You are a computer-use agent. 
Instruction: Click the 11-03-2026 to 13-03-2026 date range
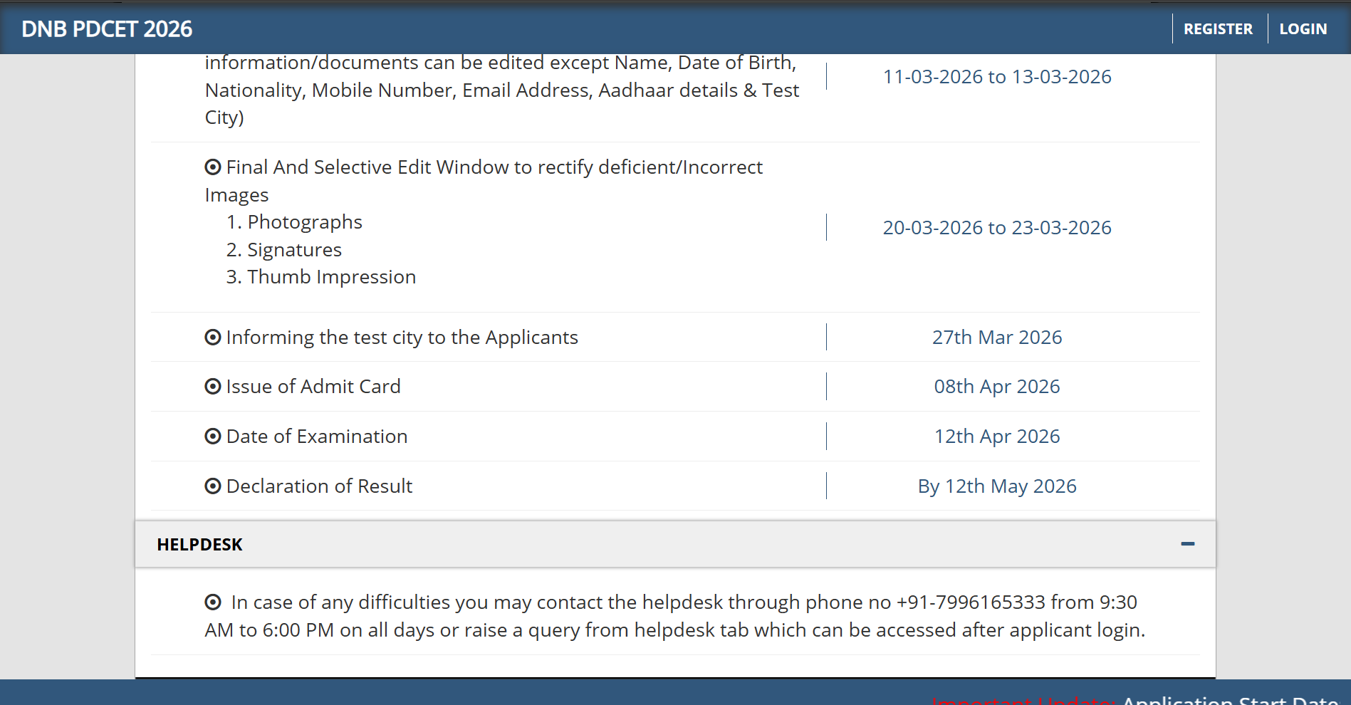click(996, 77)
